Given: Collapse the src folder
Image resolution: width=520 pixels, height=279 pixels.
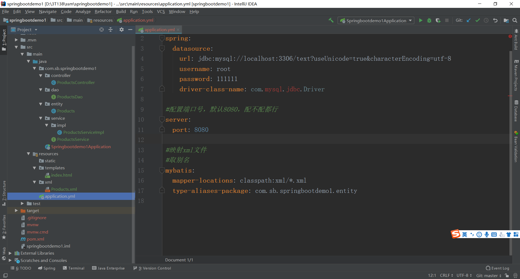Looking at the screenshot, I should coord(16,47).
